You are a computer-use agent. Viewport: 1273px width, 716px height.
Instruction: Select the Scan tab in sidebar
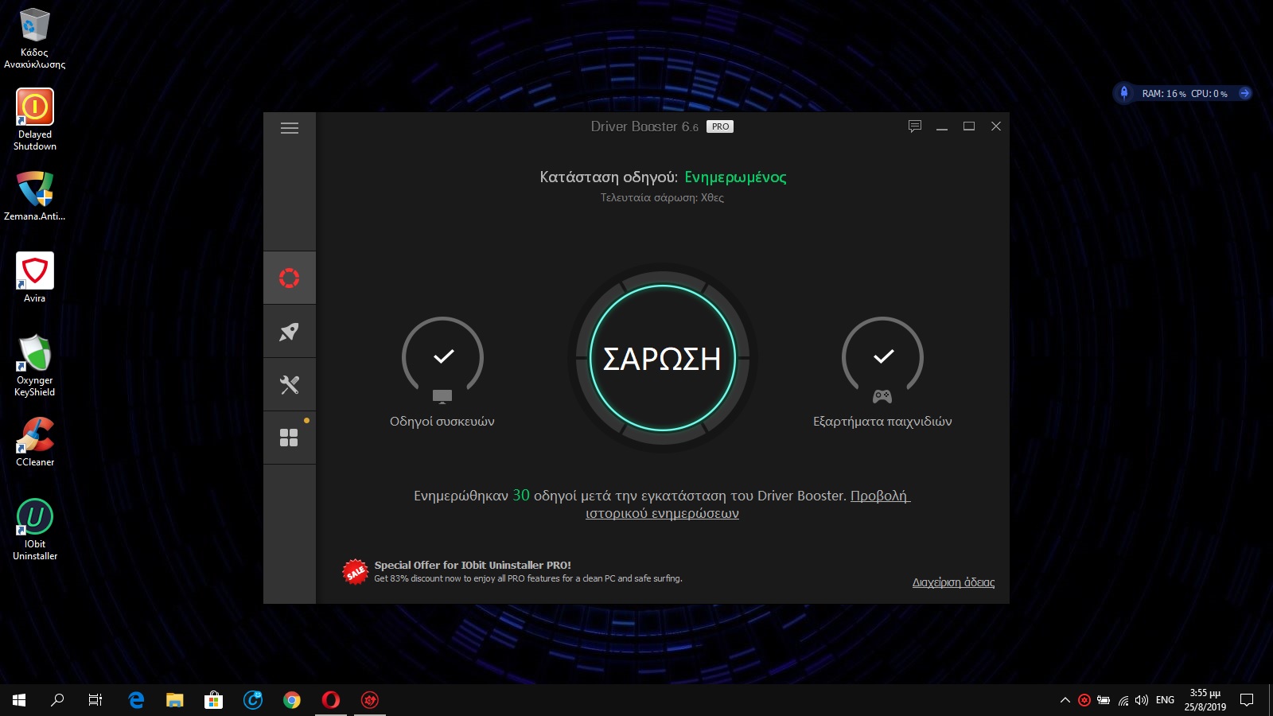point(290,278)
